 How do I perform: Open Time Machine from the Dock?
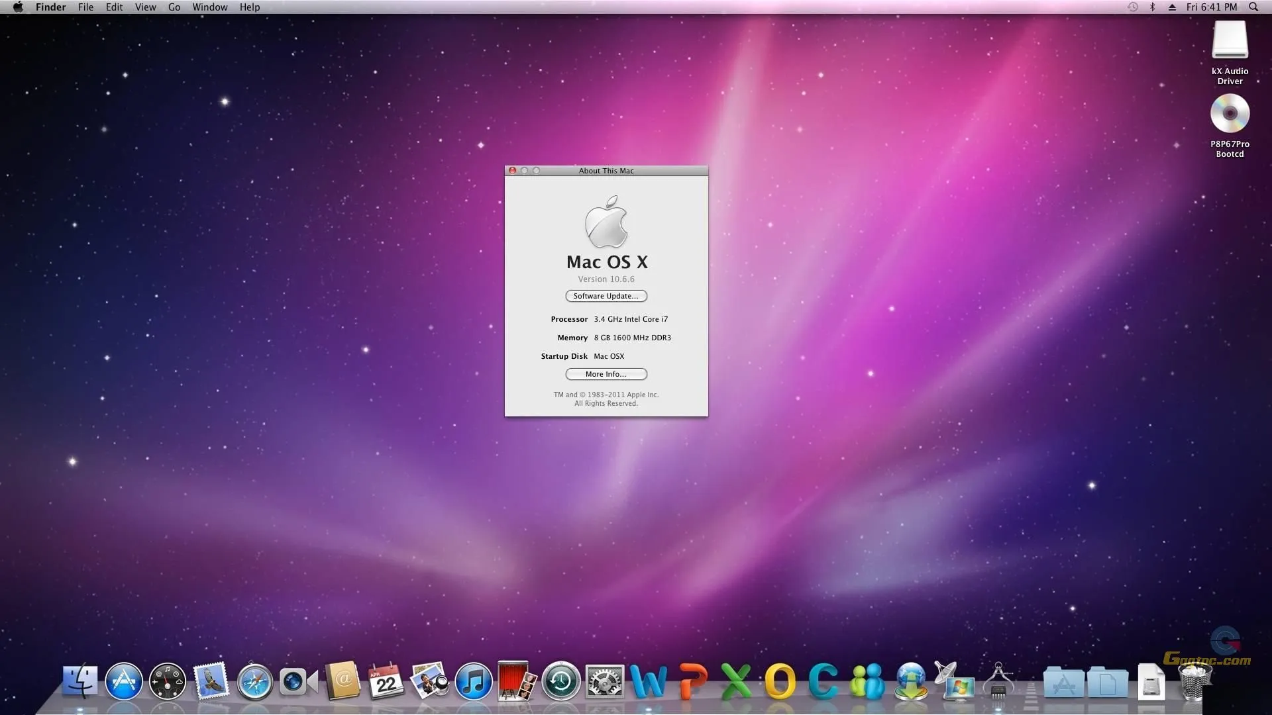[560, 681]
